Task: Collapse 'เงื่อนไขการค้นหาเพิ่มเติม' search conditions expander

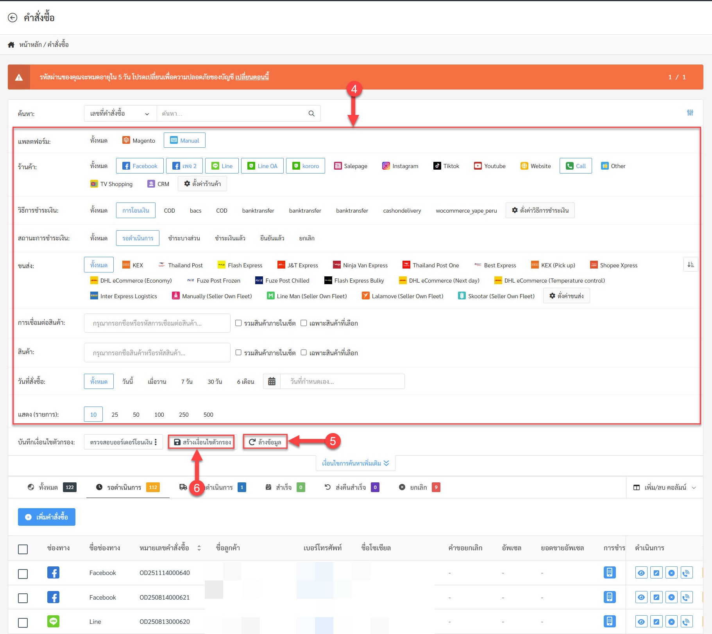Action: pyautogui.click(x=355, y=463)
